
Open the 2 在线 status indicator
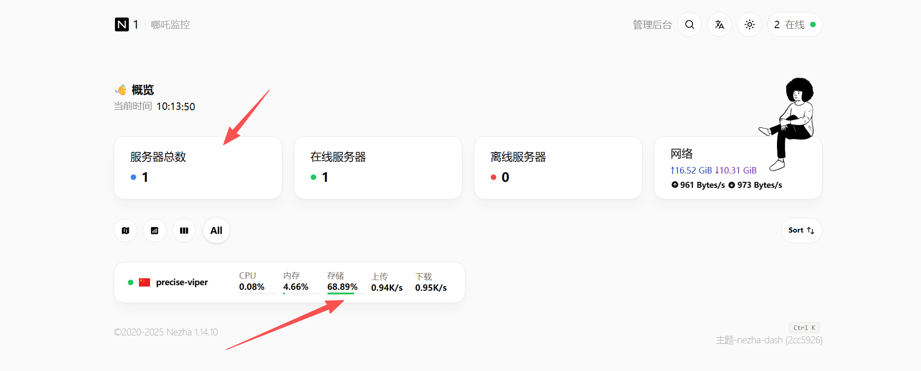point(795,24)
